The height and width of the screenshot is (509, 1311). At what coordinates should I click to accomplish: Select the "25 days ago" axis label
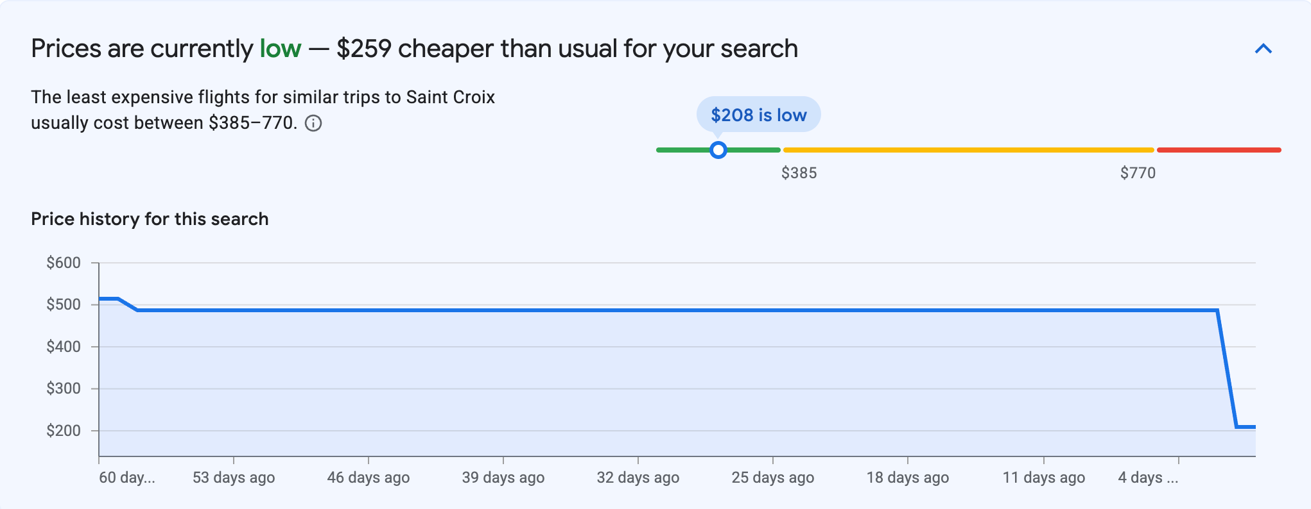pyautogui.click(x=773, y=478)
